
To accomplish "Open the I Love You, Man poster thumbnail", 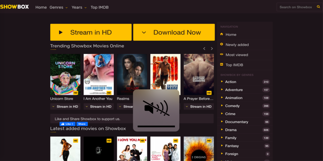I will 132,149.
